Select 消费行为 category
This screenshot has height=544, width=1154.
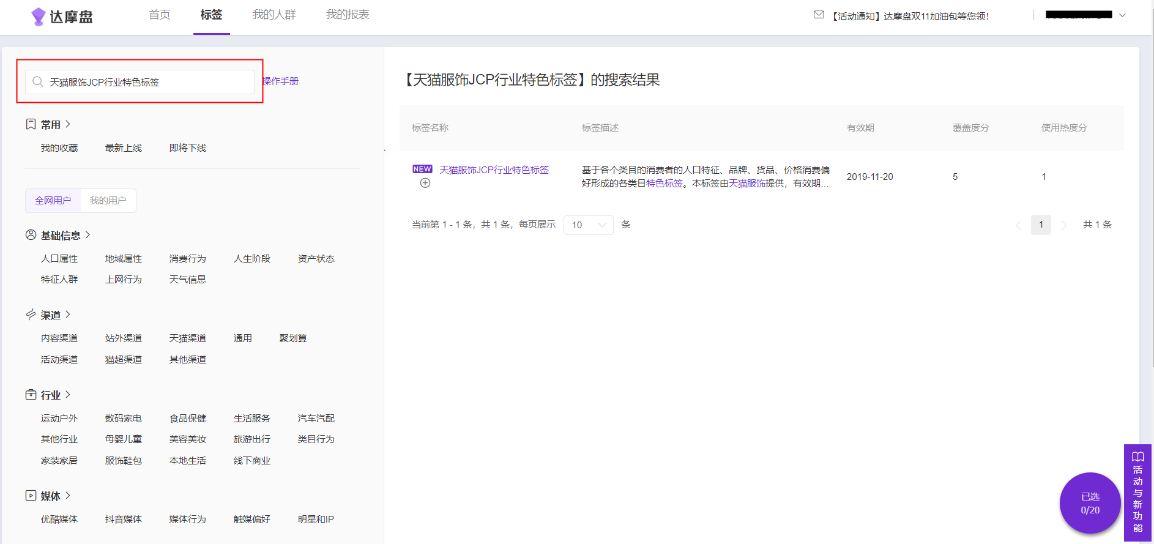[x=188, y=259]
